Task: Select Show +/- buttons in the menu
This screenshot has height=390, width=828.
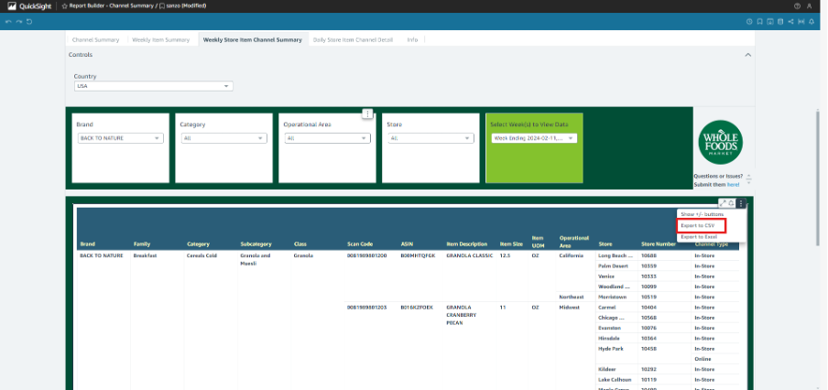Action: (703, 215)
